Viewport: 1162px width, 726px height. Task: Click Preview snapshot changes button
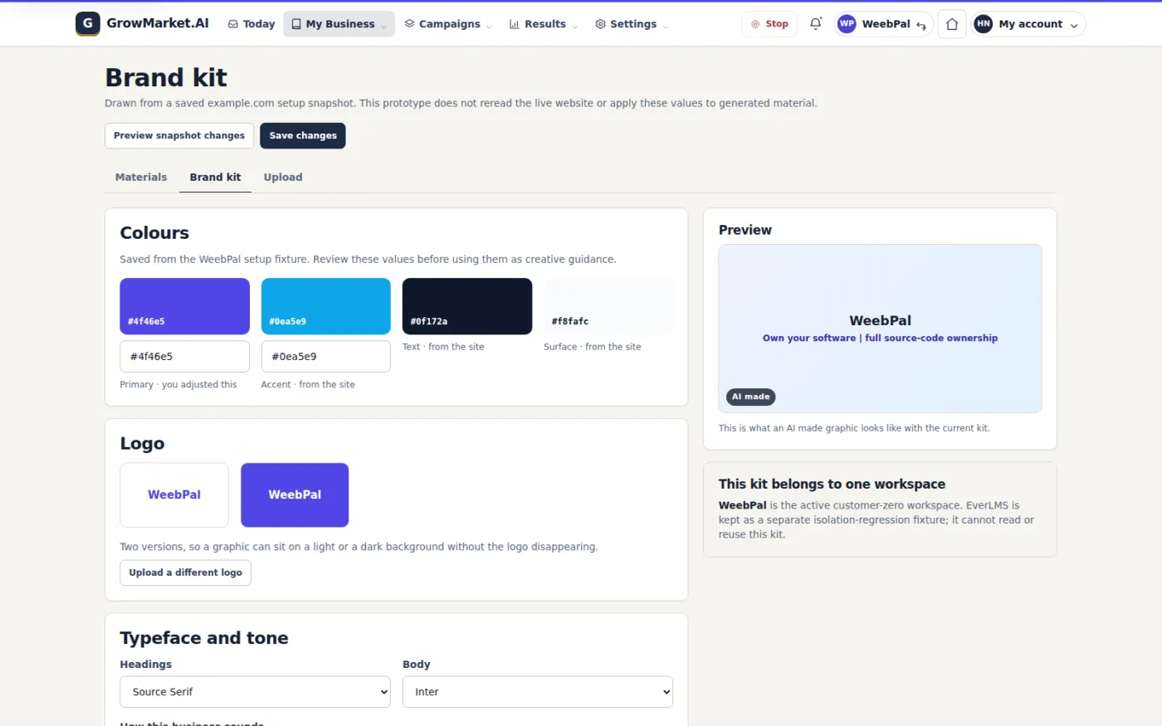click(179, 135)
